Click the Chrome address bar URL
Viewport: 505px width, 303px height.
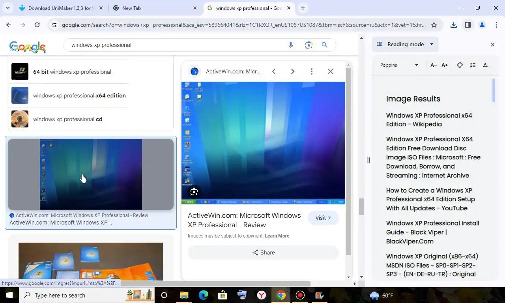pyautogui.click(x=244, y=25)
